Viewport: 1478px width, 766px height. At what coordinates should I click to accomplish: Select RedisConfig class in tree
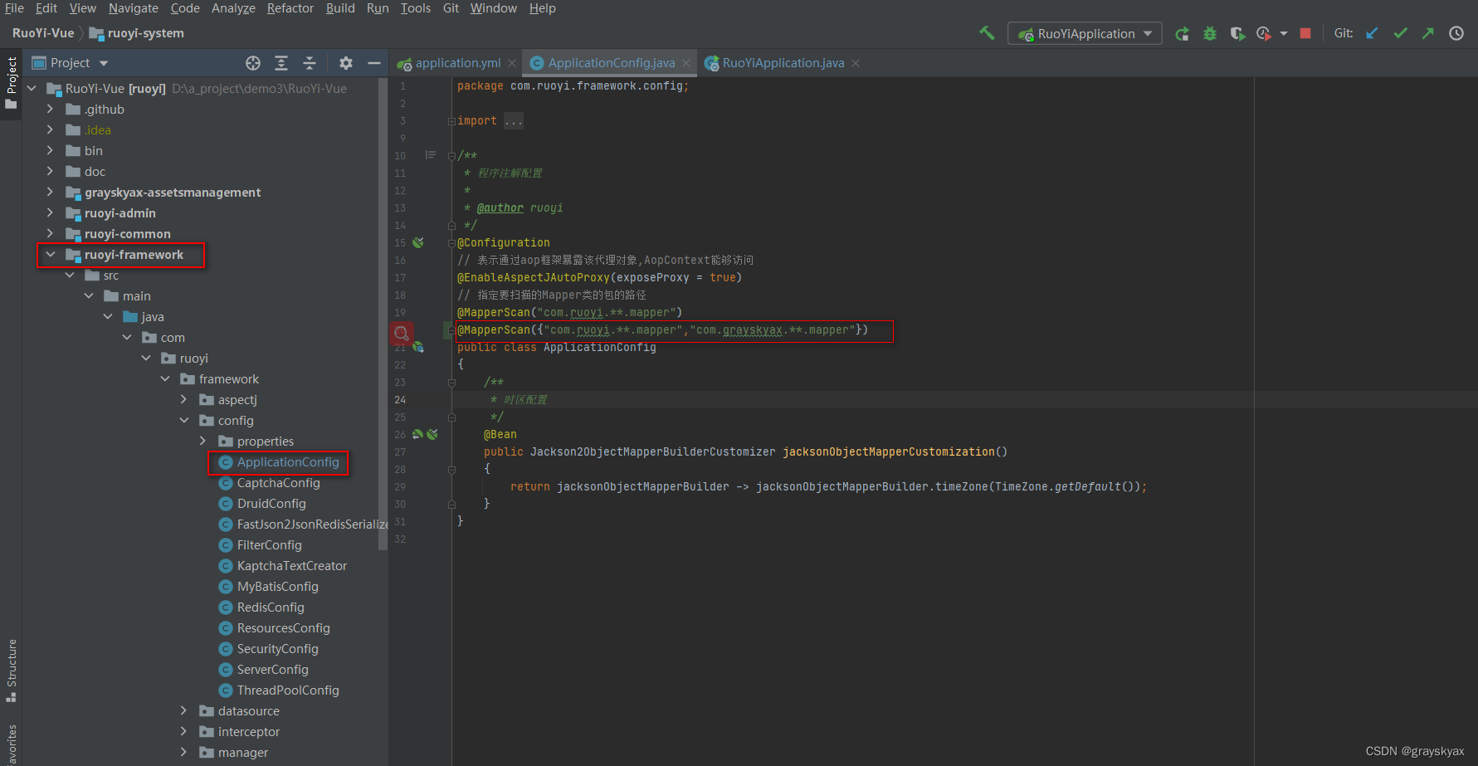[271, 607]
